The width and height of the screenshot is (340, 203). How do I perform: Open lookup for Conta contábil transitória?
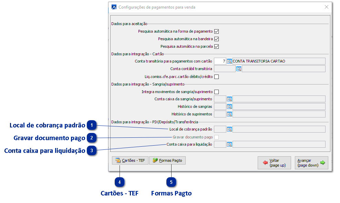(x=238, y=69)
